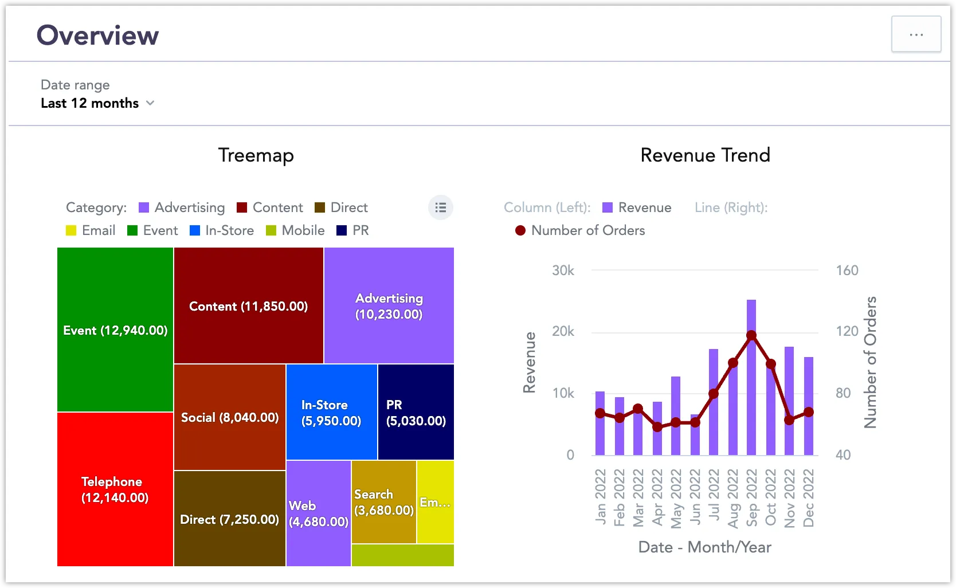Image resolution: width=956 pixels, height=588 pixels.
Task: Click the Last 12 months date selector
Action: (89, 103)
